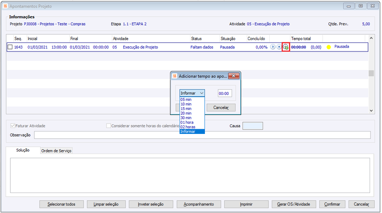
Task: Click inside the Solução text area
Action: (190, 175)
